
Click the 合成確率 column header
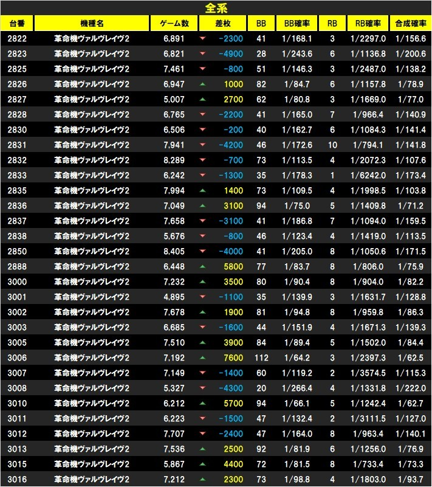tap(411, 23)
